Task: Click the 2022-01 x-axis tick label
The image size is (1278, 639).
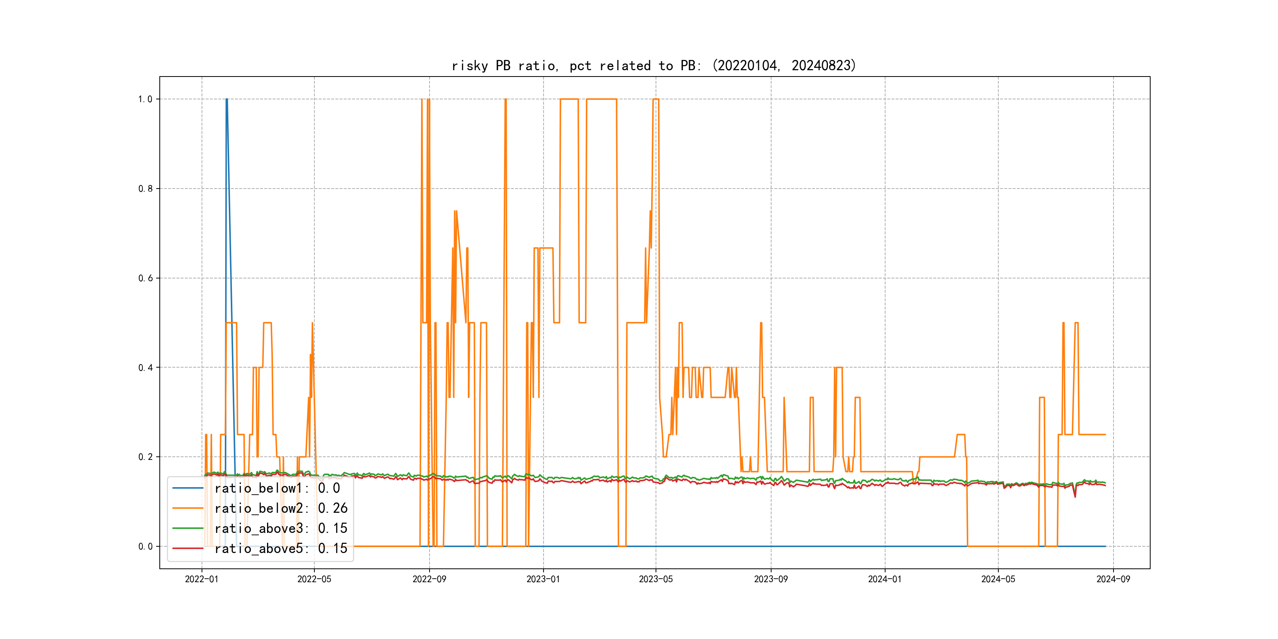Action: pos(202,579)
